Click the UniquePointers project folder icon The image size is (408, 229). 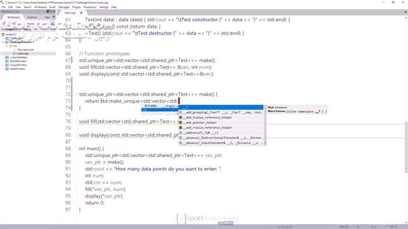point(7,65)
